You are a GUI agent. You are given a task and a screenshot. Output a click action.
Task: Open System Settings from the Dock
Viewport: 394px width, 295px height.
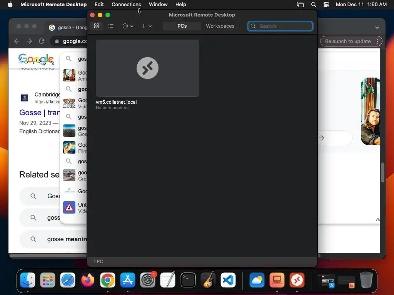click(148, 280)
